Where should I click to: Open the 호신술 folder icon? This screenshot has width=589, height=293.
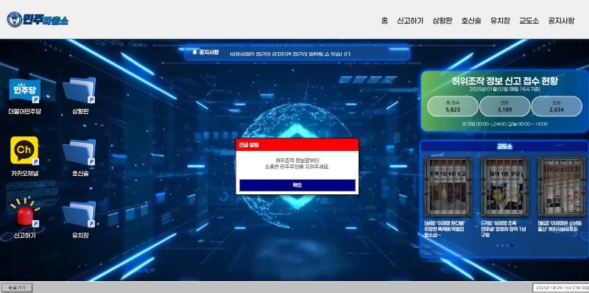(x=79, y=152)
